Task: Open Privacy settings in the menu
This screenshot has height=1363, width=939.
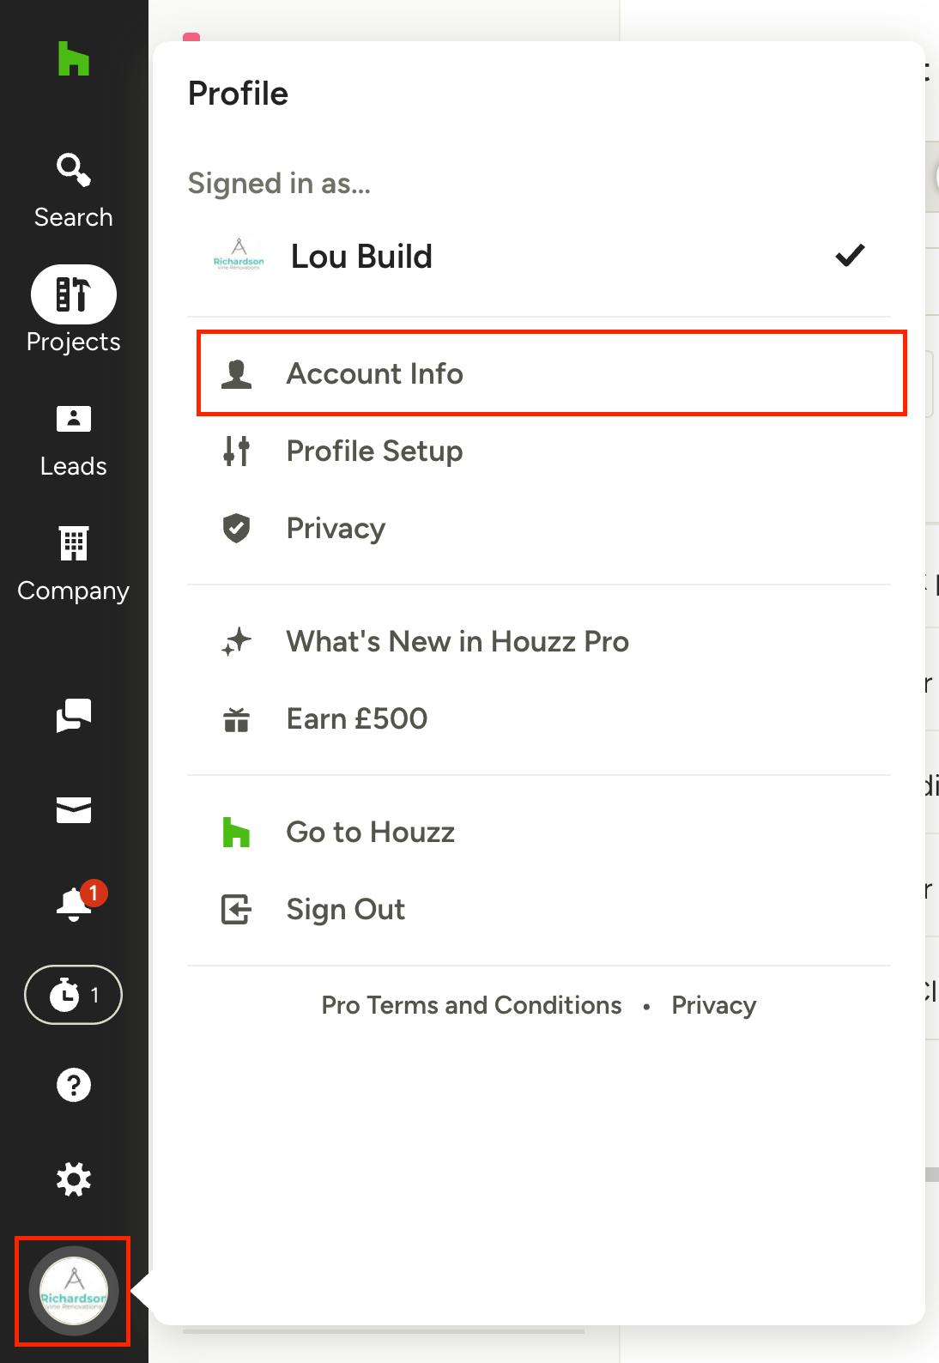Action: (x=539, y=528)
